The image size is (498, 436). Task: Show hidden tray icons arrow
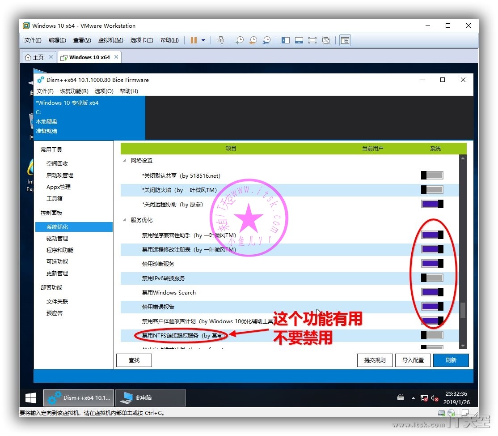pos(413,398)
